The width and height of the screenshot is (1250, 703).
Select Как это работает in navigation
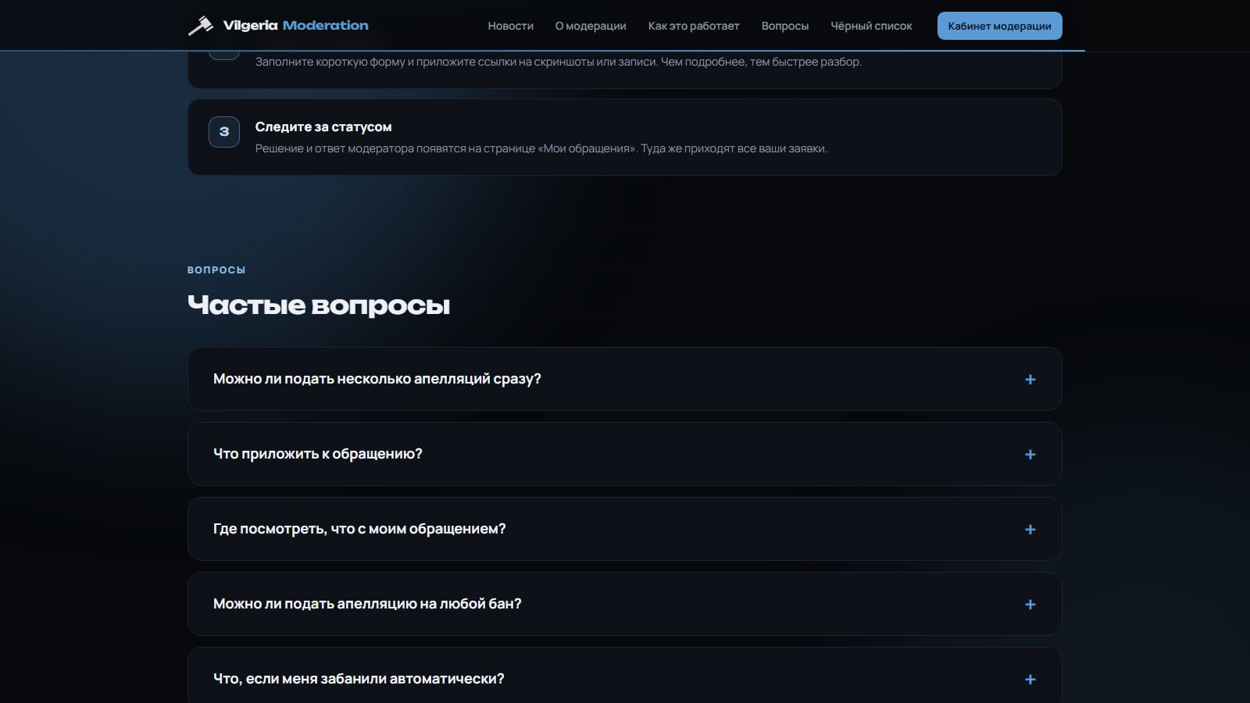pyautogui.click(x=694, y=26)
